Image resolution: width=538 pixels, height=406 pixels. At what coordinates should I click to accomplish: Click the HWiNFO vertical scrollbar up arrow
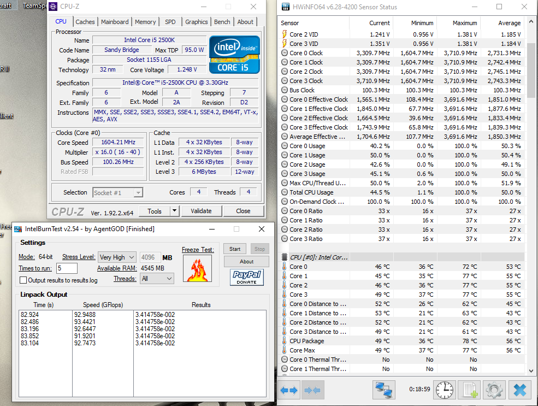coord(531,21)
